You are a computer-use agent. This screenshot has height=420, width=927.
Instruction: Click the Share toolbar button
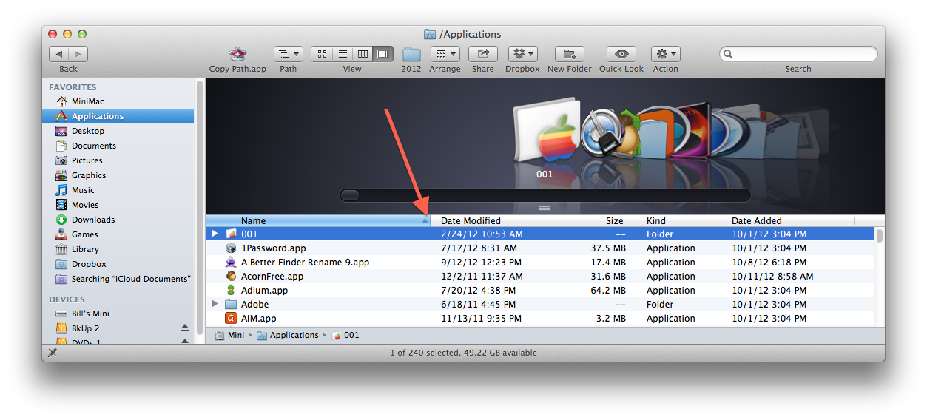(x=483, y=54)
